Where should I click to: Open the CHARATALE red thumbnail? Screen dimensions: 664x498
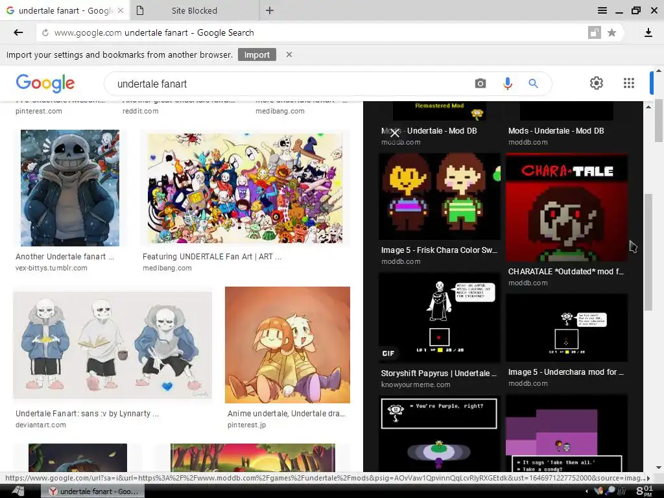pos(567,207)
